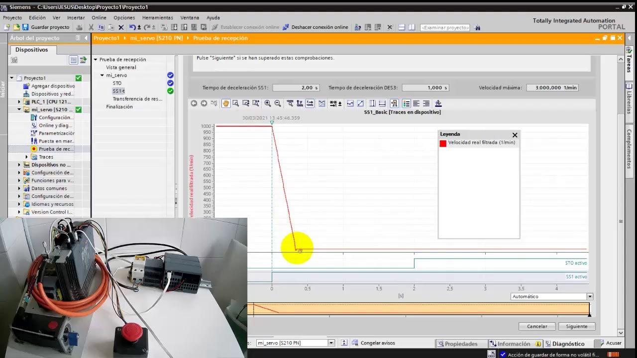The width and height of the screenshot is (637, 358).
Task: Click the print icon in the main toolbar
Action: 80,27
